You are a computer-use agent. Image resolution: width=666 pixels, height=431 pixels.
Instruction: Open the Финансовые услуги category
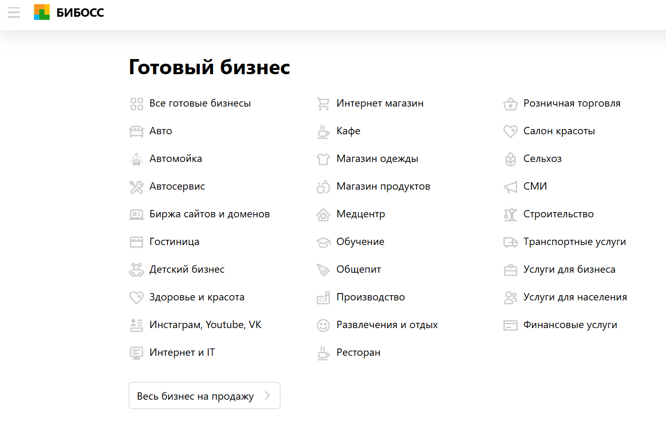coord(570,325)
